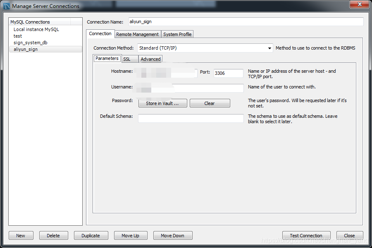Click Store in Vault button
The height and width of the screenshot is (248, 372).
[163, 103]
